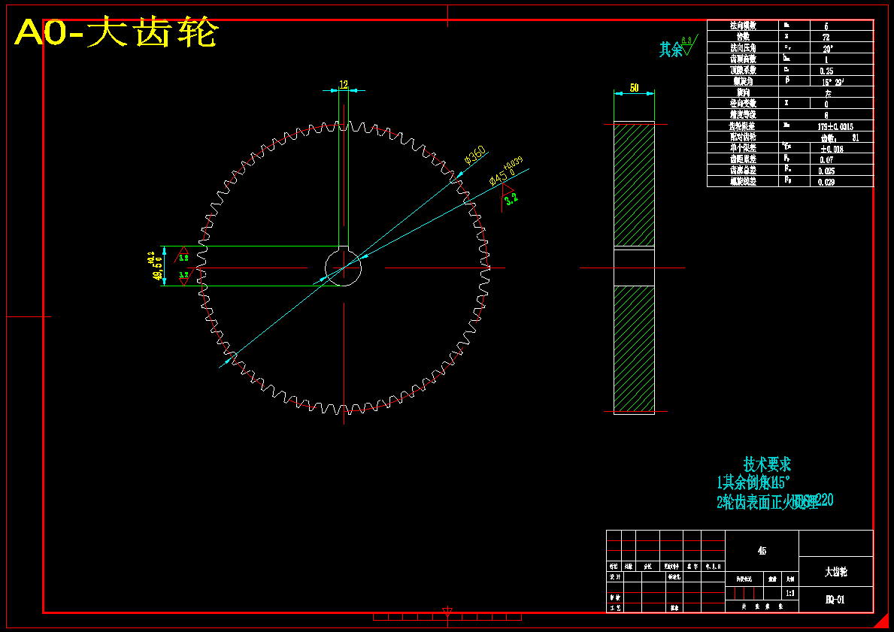Click drawing number "BQ-01" in title block
The height and width of the screenshot is (632, 894).
[x=835, y=600]
